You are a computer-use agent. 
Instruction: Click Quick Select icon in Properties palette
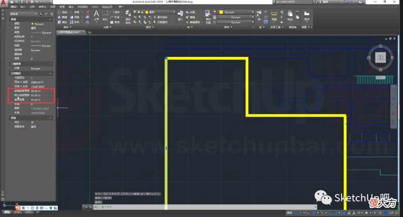(x=51, y=14)
